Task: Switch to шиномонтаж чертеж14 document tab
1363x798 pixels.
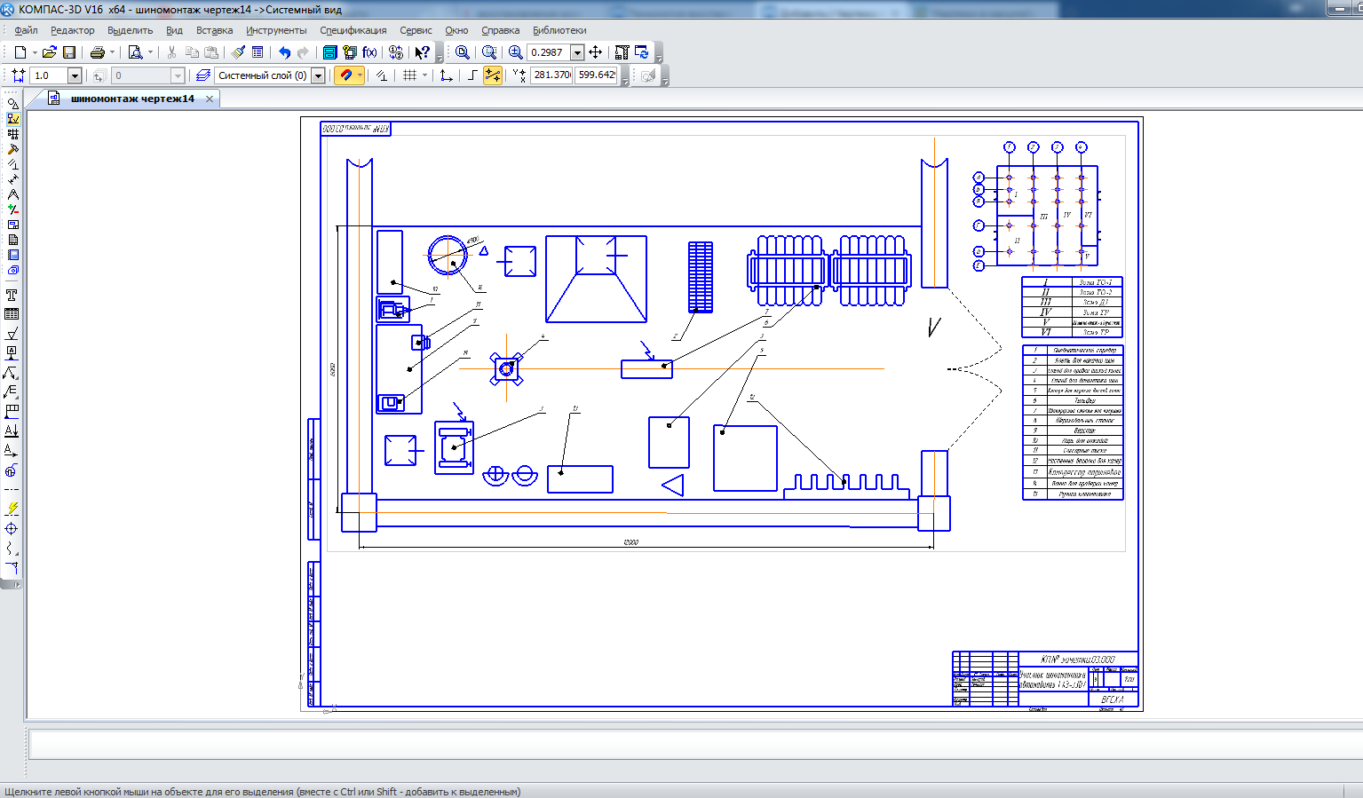Action: 132,99
